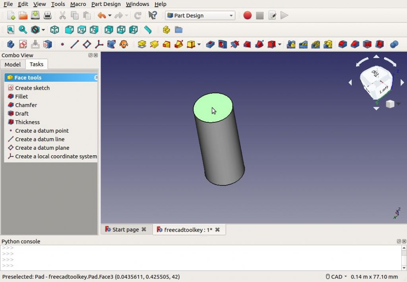Click the Create body toolbar icon
The height and width of the screenshot is (282, 407).
click(11, 44)
